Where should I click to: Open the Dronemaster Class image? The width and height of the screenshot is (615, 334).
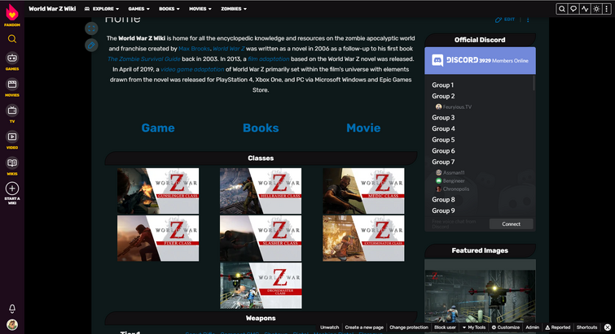261,285
